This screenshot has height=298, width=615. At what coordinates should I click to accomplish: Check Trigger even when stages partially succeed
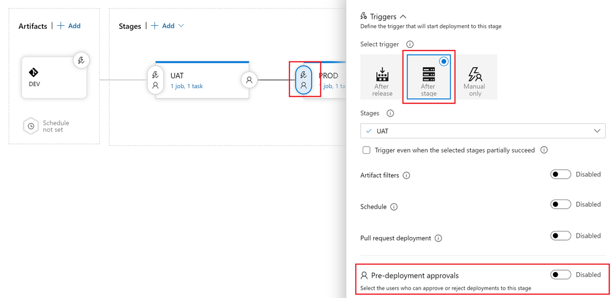pos(366,150)
